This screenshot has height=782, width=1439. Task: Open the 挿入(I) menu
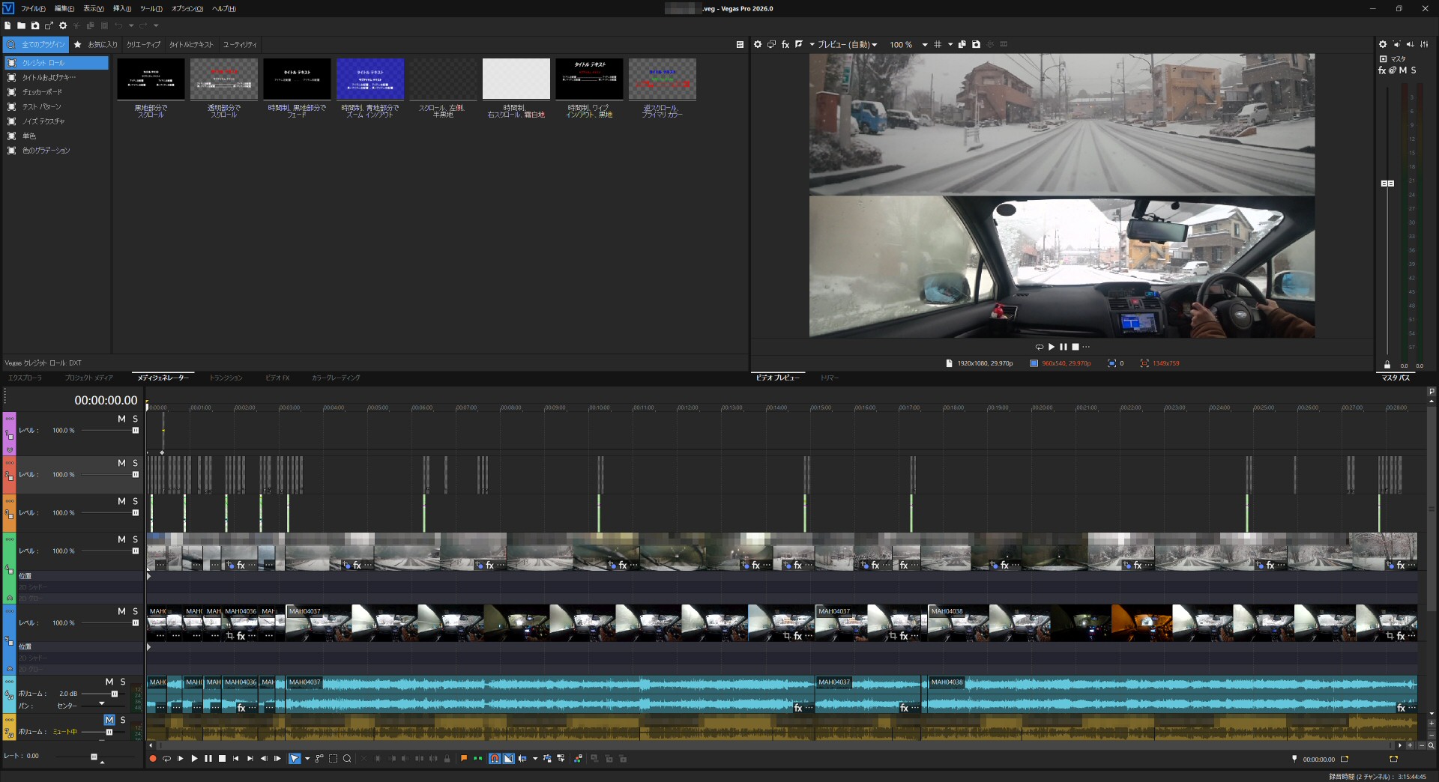click(x=121, y=9)
